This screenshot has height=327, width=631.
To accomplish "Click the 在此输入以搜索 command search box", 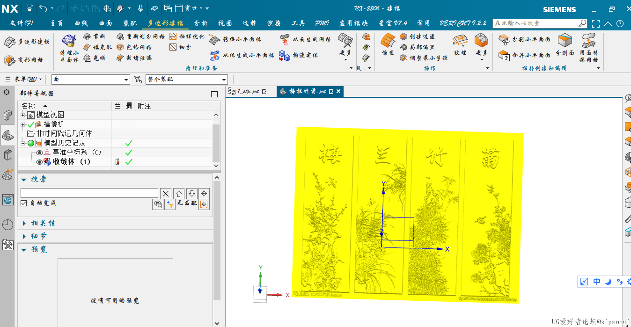I will [540, 23].
